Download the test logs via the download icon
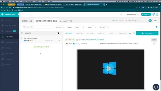The image size is (161, 91). (x=130, y=33)
